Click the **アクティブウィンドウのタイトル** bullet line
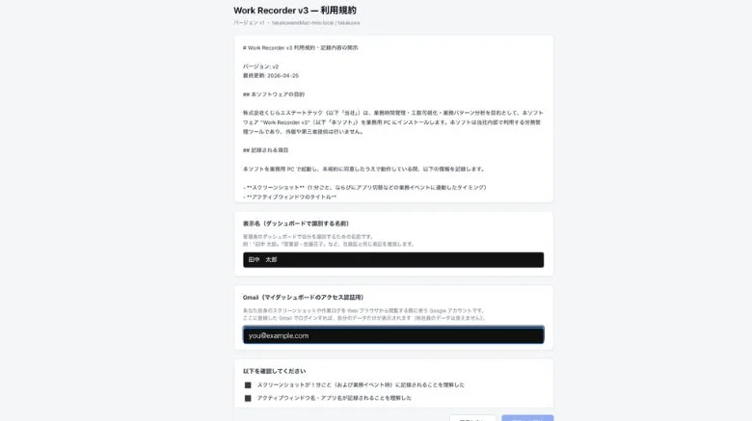Screen dimensions: 752x421 tap(289, 197)
